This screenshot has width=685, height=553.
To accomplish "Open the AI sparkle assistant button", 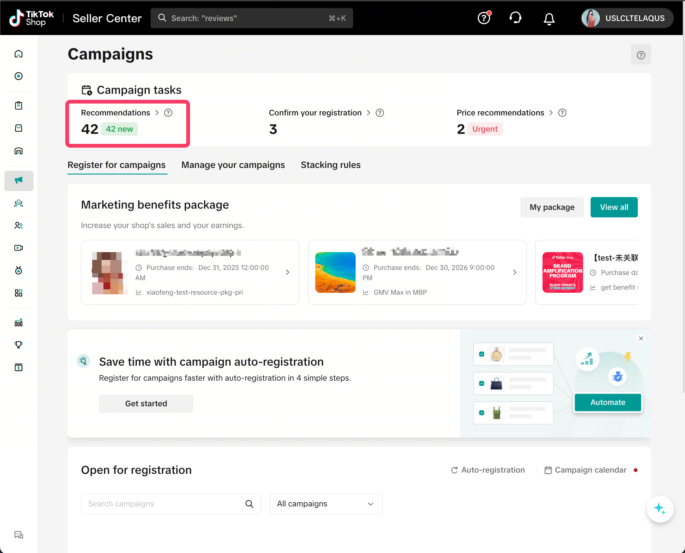I will [x=660, y=509].
